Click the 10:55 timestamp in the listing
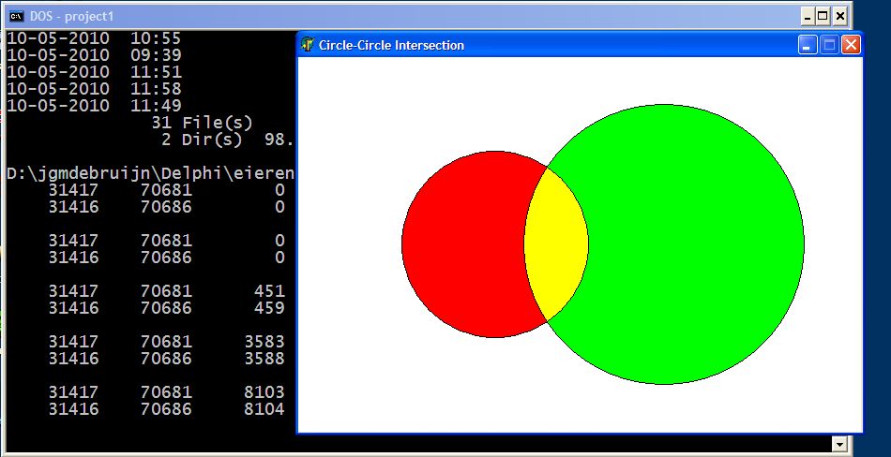 pyautogui.click(x=156, y=38)
